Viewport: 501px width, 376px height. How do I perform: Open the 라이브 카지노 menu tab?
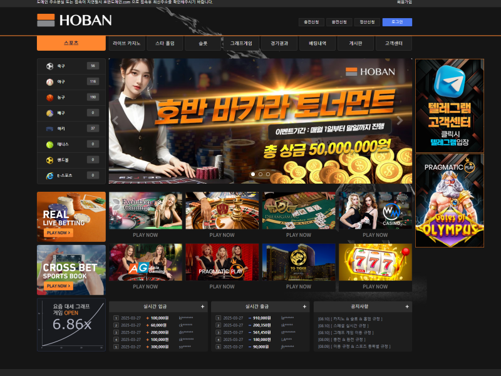tap(127, 43)
